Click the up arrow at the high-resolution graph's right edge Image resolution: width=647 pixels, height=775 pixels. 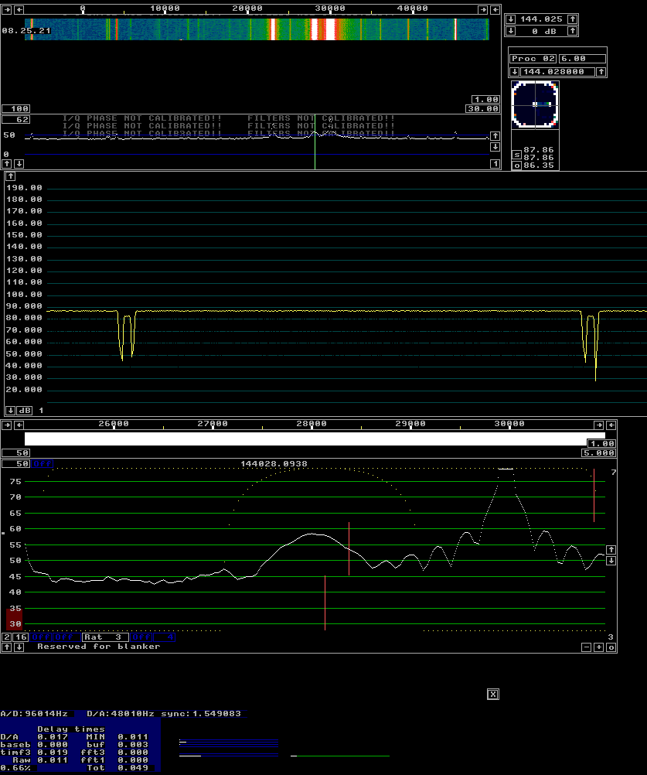611,550
